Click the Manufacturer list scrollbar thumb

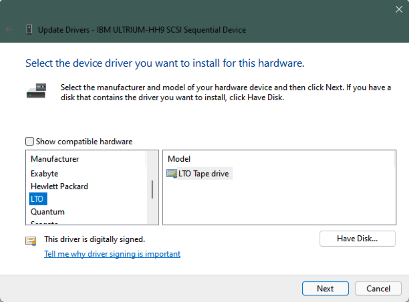coord(152,189)
